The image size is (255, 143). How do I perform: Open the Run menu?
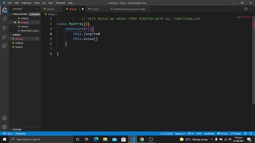51,3
